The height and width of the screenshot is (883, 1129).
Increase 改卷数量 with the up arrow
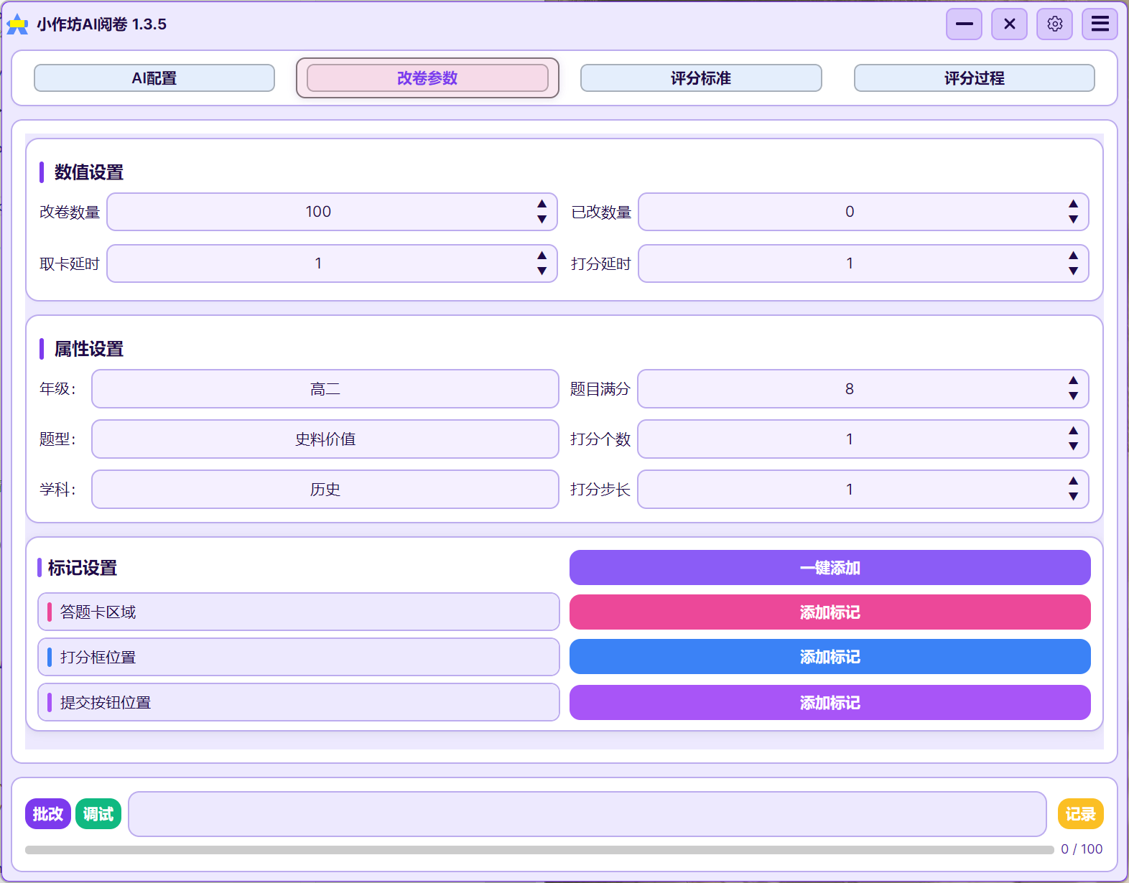tap(542, 204)
